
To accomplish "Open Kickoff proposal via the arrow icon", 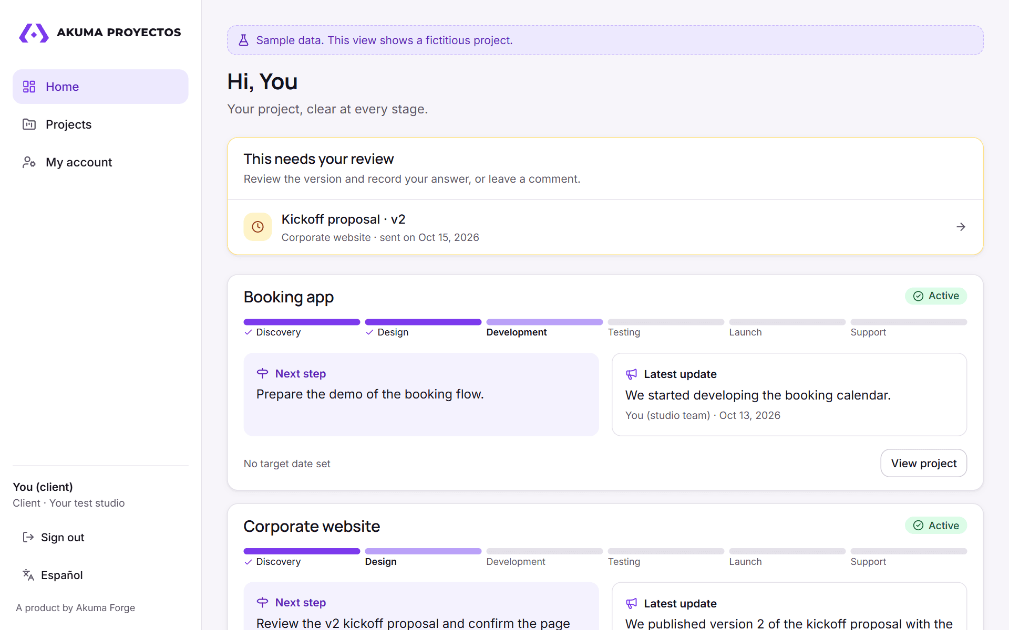I will (961, 227).
